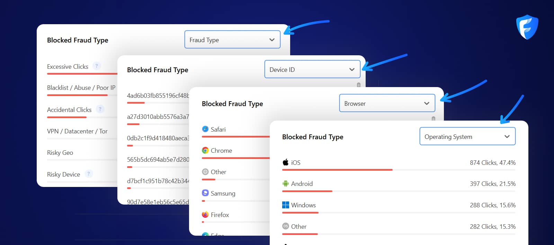Open the Fraud Type dropdown
Image resolution: width=554 pixels, height=245 pixels.
click(232, 40)
